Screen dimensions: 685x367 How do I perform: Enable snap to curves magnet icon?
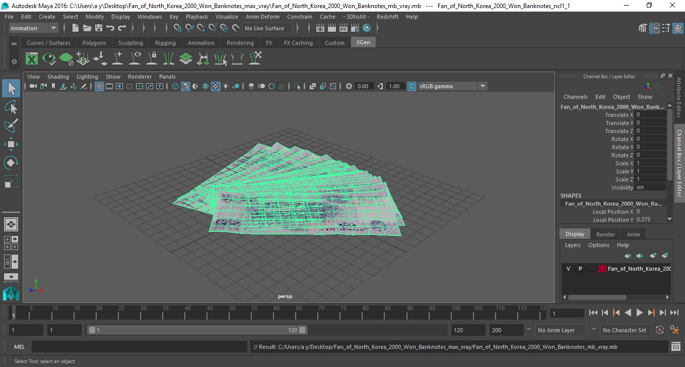point(189,28)
